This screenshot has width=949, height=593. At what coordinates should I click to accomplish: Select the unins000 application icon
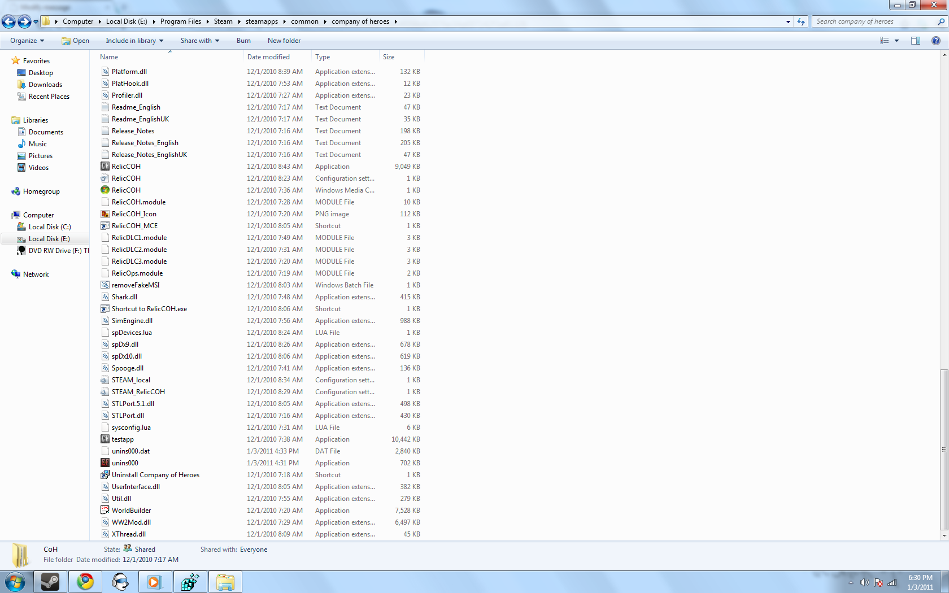[105, 463]
